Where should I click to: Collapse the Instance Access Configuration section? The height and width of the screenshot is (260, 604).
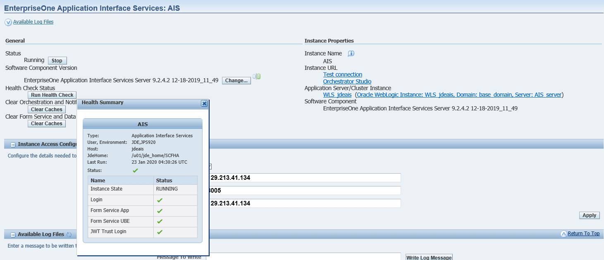pyautogui.click(x=13, y=145)
